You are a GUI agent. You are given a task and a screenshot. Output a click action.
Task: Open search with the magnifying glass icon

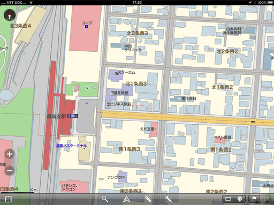point(105,199)
